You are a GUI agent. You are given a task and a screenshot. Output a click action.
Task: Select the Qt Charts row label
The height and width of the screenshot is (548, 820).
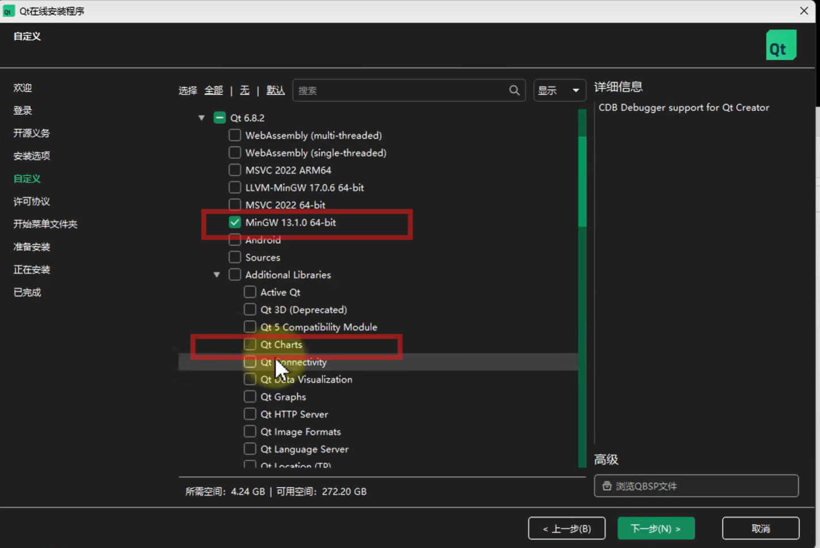(281, 344)
